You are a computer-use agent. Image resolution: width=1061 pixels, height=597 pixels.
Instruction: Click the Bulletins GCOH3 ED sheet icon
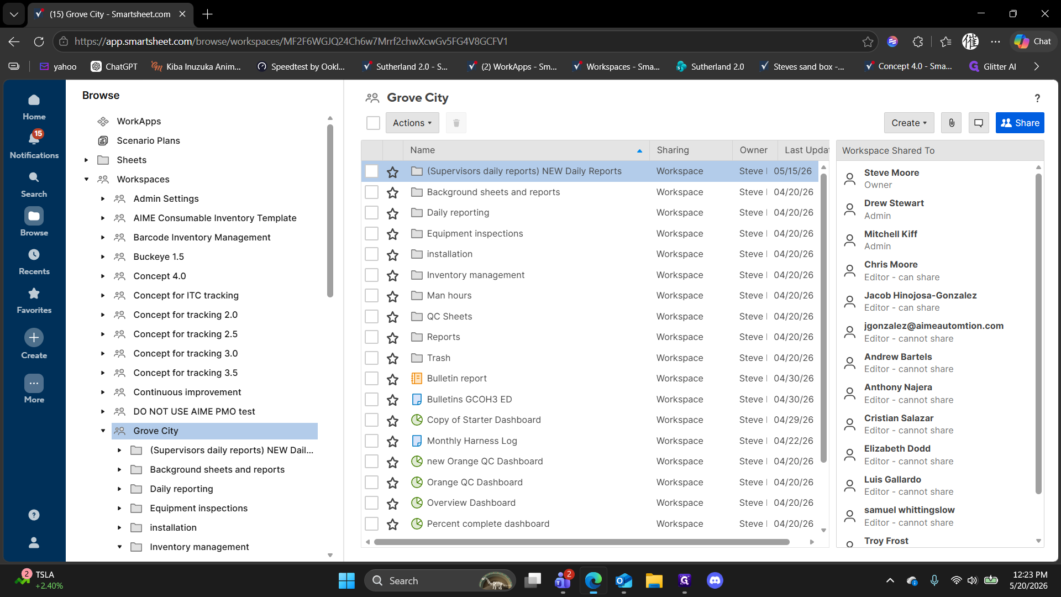click(x=417, y=399)
